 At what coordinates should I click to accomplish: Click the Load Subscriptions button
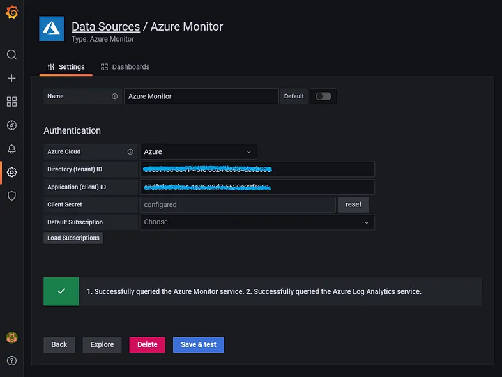(73, 238)
